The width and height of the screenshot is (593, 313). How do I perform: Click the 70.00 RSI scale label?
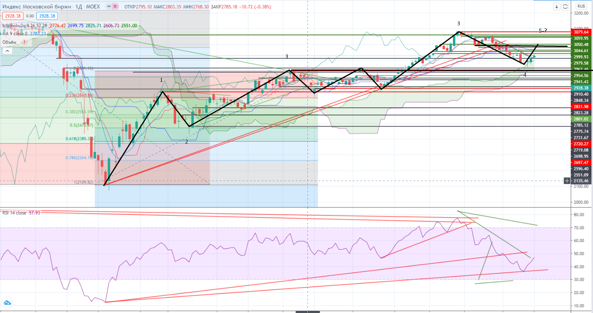pos(579,228)
